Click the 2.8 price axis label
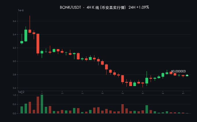This screenshot has width=197, height=122. click(x=14, y=75)
